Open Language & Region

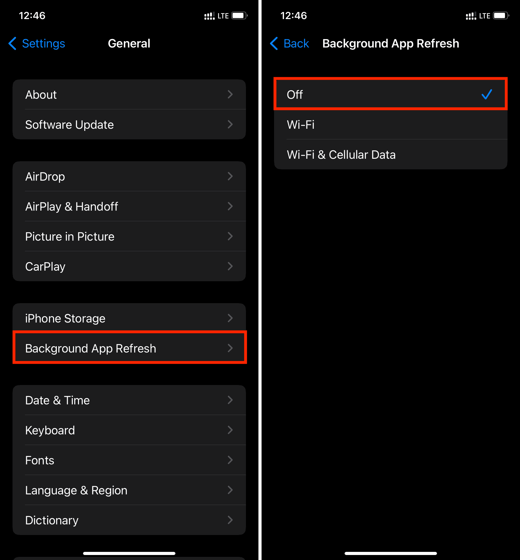(x=129, y=490)
